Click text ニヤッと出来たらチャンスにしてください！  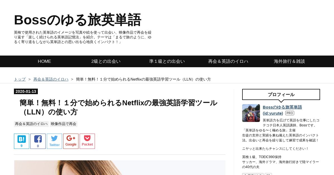pyautogui.click(x=276, y=149)
